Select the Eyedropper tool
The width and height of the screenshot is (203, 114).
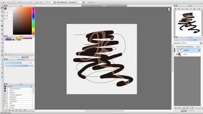click(2, 73)
